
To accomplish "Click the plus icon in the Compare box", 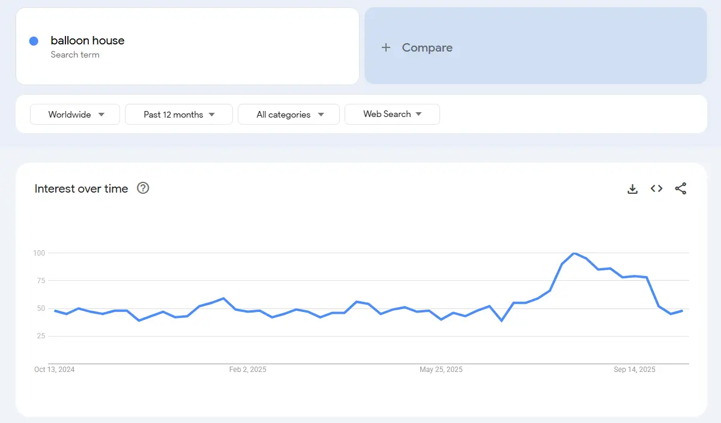I will pyautogui.click(x=386, y=47).
